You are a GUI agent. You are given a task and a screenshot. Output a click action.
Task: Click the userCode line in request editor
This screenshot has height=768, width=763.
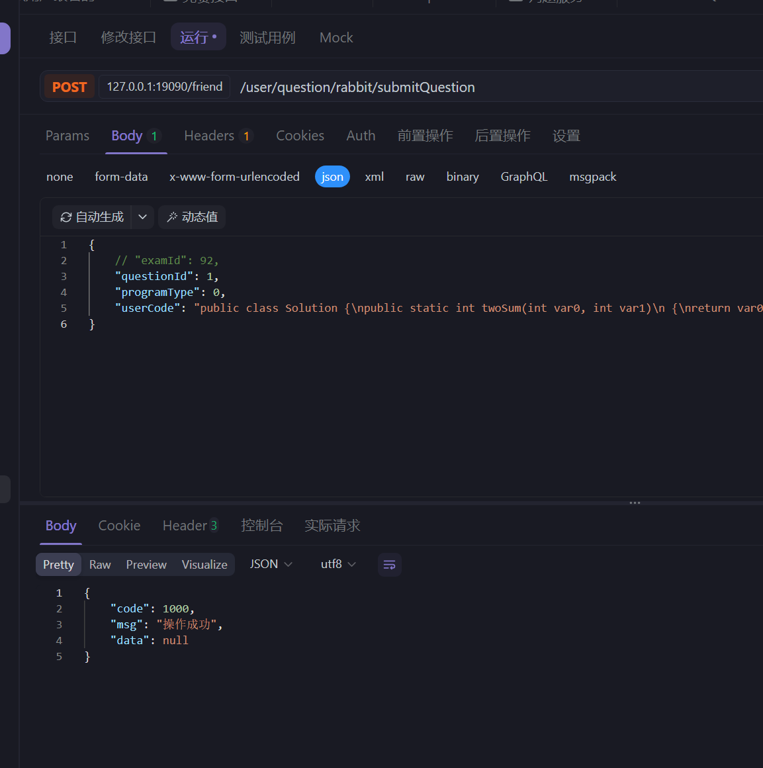(439, 308)
